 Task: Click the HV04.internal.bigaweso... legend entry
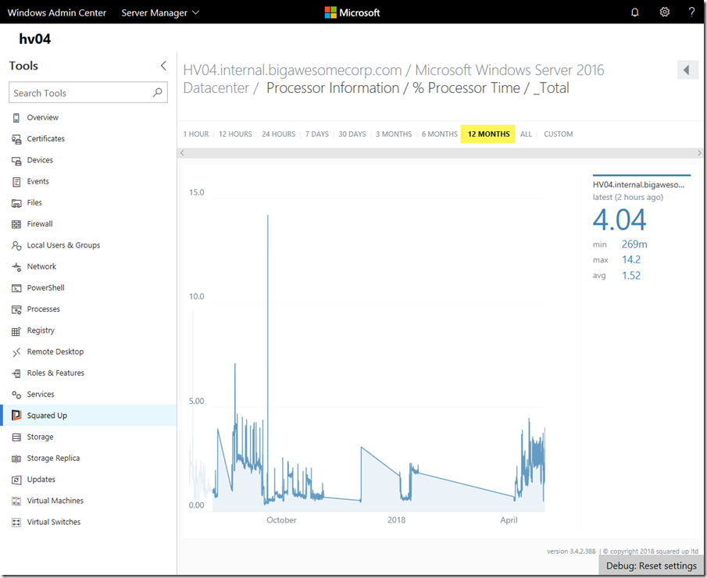pyautogui.click(x=638, y=184)
